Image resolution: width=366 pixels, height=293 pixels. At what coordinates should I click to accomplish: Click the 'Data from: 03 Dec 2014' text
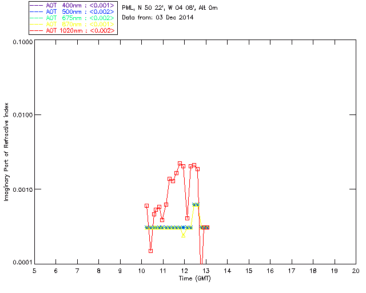pos(158,17)
